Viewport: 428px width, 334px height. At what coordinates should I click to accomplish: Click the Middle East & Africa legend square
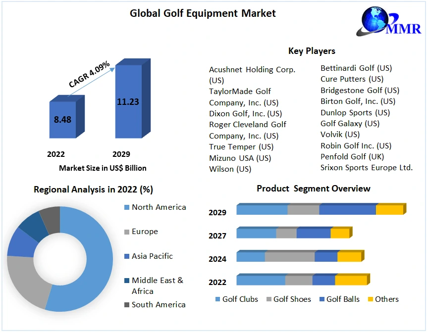coord(126,281)
